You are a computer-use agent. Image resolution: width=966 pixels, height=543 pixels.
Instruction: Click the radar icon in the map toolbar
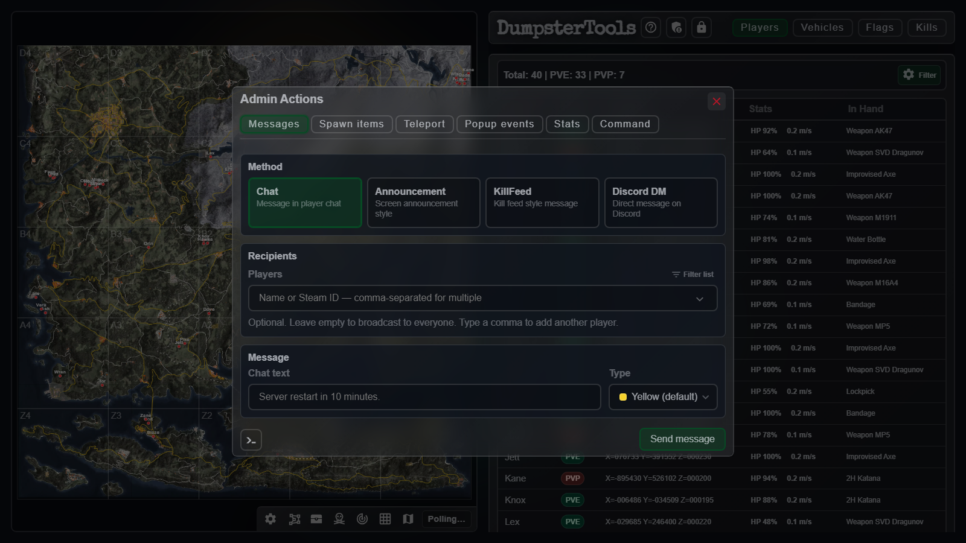(362, 519)
